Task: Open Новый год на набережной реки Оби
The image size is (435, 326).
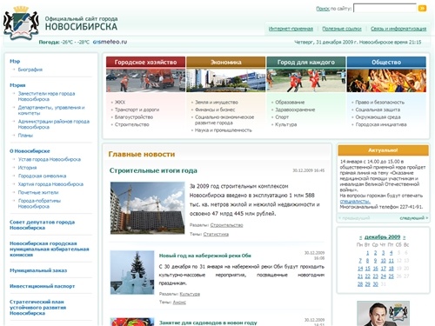Action: tap(205, 256)
